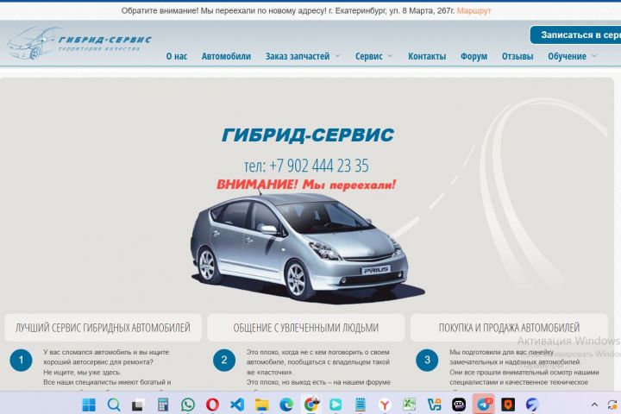Image resolution: width=621 pixels, height=414 pixels.
Task: Open the blue swirl app icon on taskbar
Action: pos(532,405)
